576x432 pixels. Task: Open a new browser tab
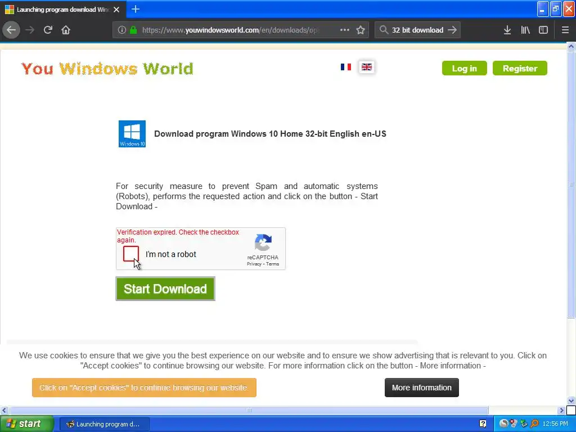coord(136,9)
